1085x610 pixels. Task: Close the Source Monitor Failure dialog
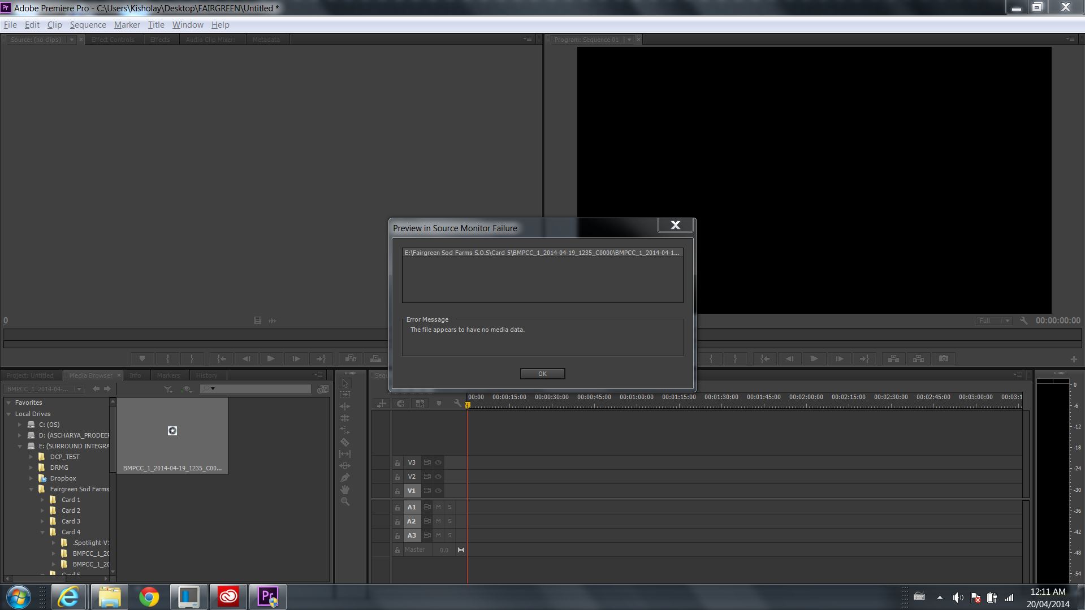(x=676, y=225)
